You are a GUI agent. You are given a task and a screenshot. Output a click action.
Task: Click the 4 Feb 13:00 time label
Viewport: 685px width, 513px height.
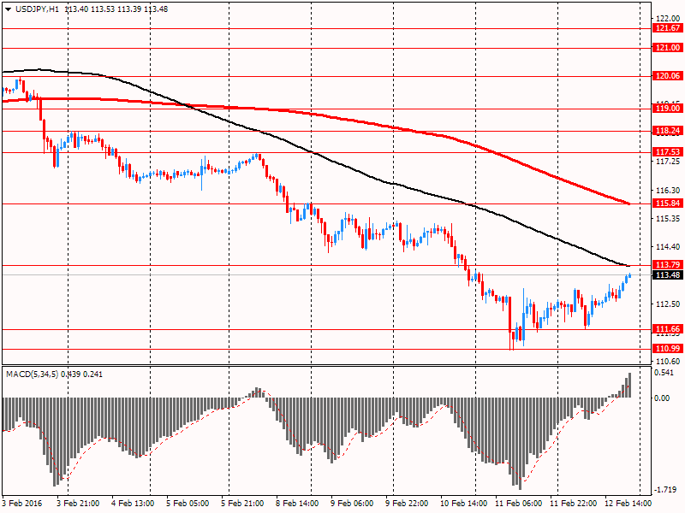pos(133,504)
